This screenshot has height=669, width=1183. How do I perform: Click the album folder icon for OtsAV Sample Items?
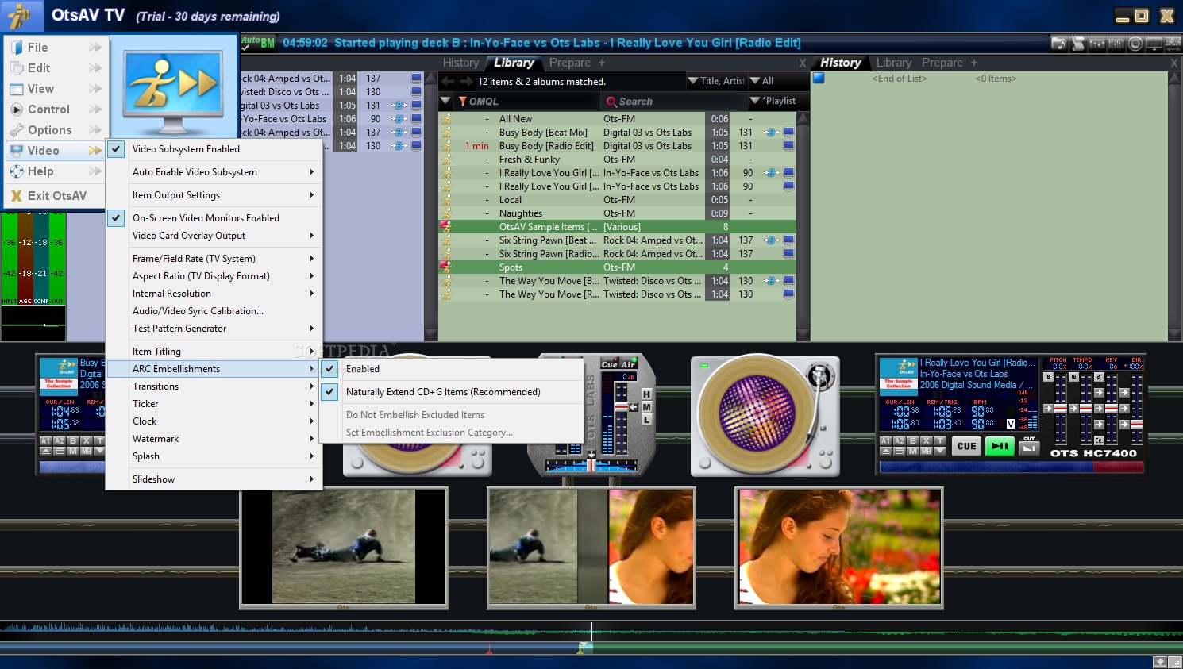[x=446, y=227]
